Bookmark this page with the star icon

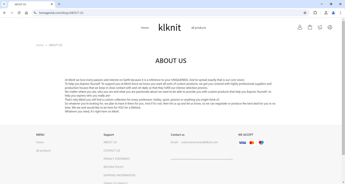click(305, 13)
